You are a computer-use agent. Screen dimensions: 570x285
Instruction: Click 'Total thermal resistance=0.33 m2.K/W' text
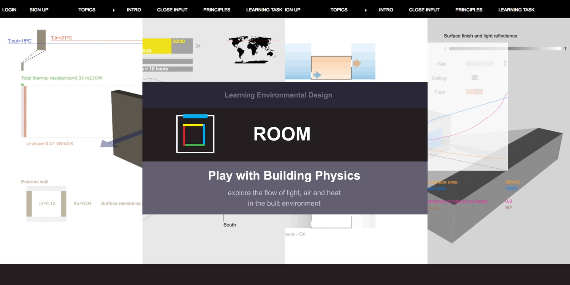coord(61,78)
